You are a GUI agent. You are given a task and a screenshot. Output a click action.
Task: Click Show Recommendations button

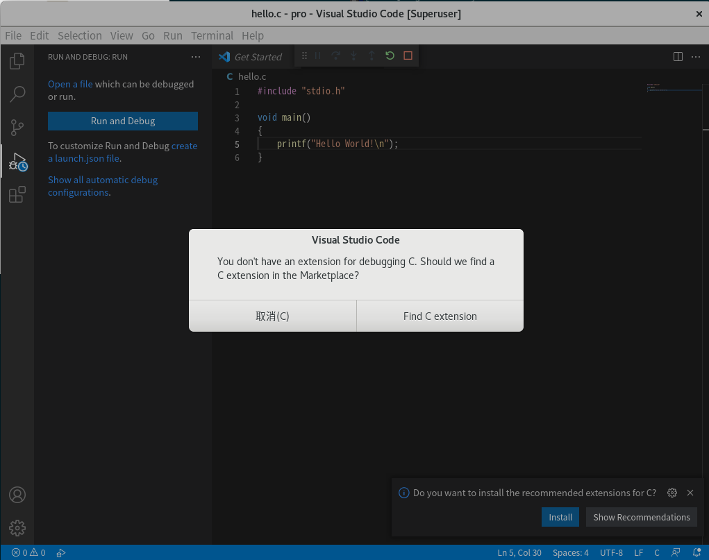click(x=642, y=517)
